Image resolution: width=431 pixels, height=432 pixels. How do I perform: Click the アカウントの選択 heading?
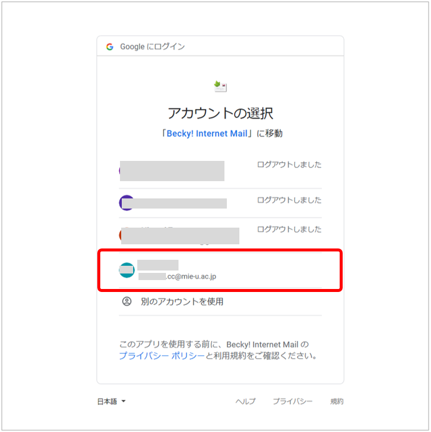[x=220, y=113]
